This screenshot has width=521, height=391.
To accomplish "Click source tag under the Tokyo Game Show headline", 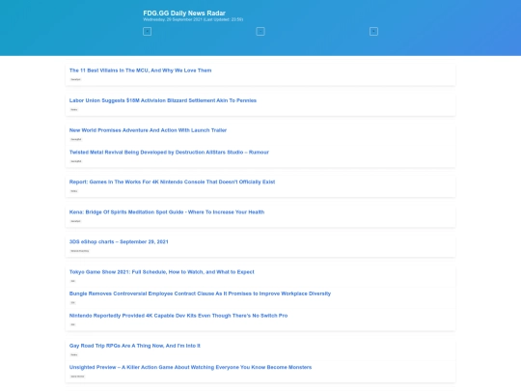I will 73,281.
